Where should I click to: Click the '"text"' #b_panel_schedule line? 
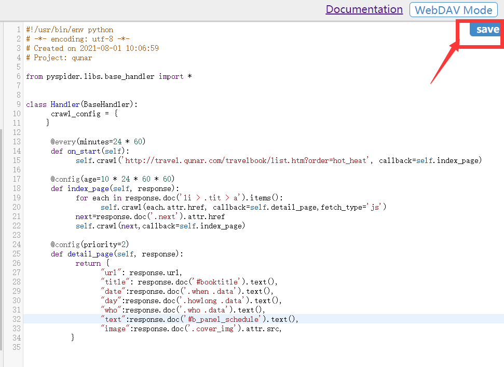200,319
